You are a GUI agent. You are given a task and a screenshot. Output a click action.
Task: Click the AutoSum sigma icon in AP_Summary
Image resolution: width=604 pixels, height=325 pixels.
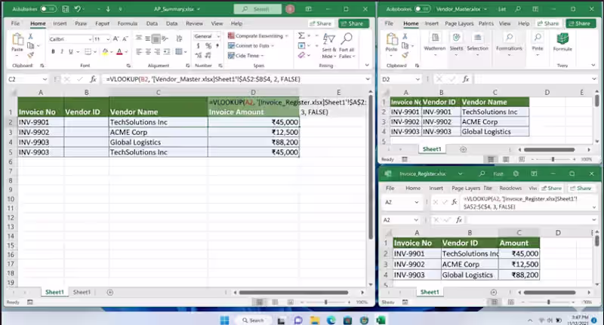(x=301, y=35)
